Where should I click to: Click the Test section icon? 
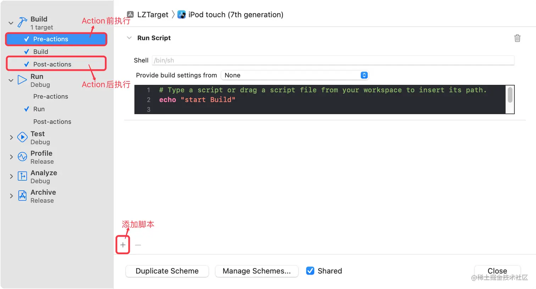pos(22,137)
